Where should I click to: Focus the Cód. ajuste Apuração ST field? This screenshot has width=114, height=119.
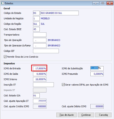[x=40, y=101]
